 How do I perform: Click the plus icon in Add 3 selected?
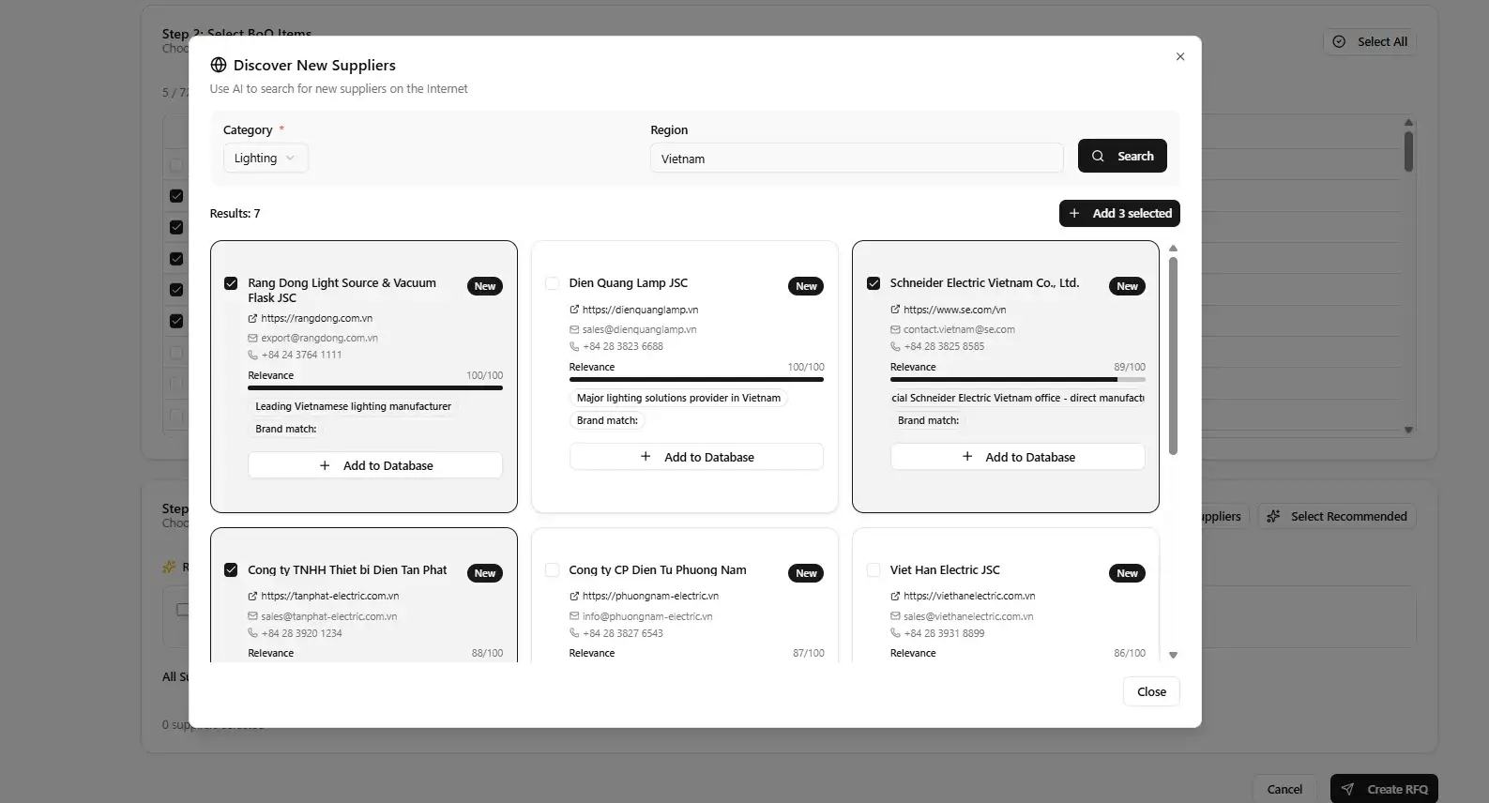(x=1075, y=214)
